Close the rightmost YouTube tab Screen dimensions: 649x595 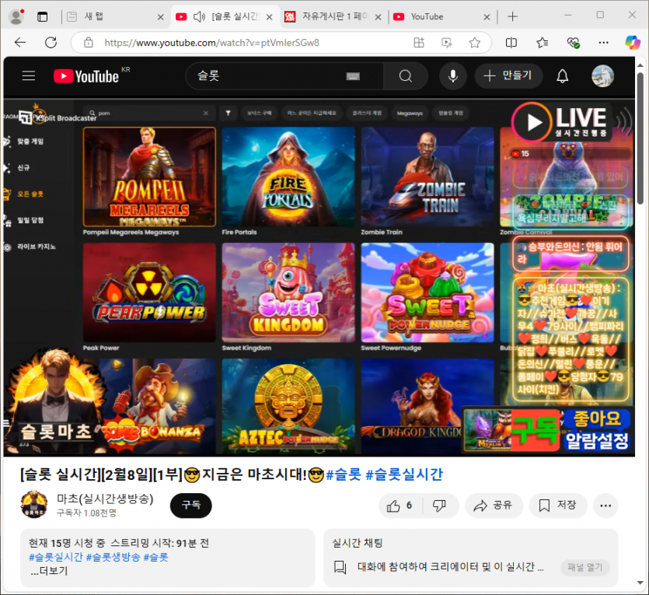487,17
